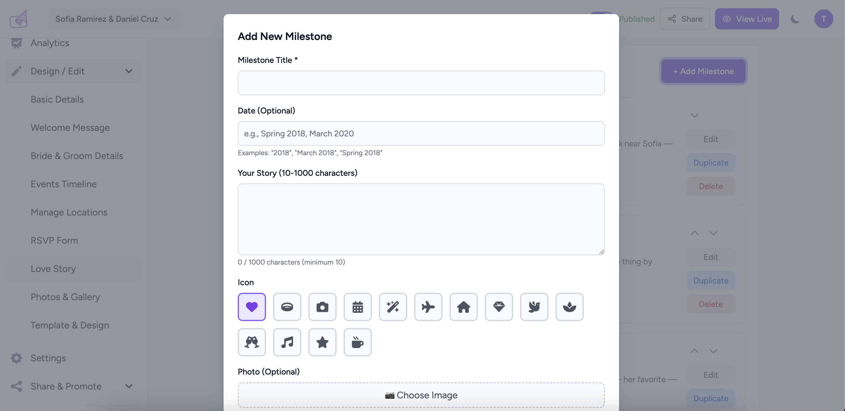845x411 pixels.
Task: Click the View Live button
Action: pos(747,19)
